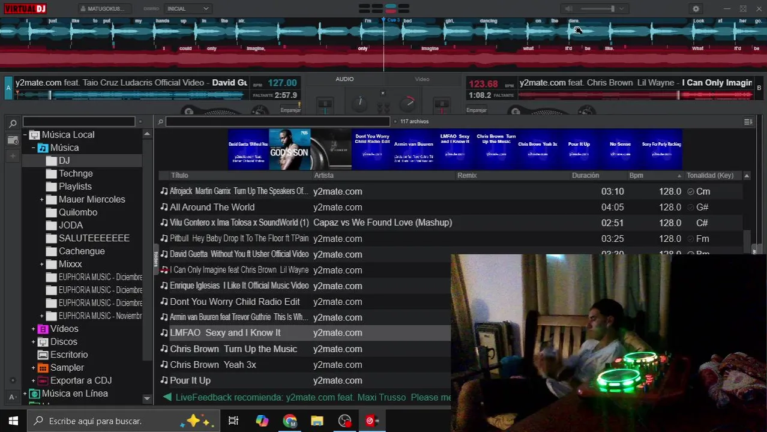Click the VirtualDJ logo

(x=24, y=8)
